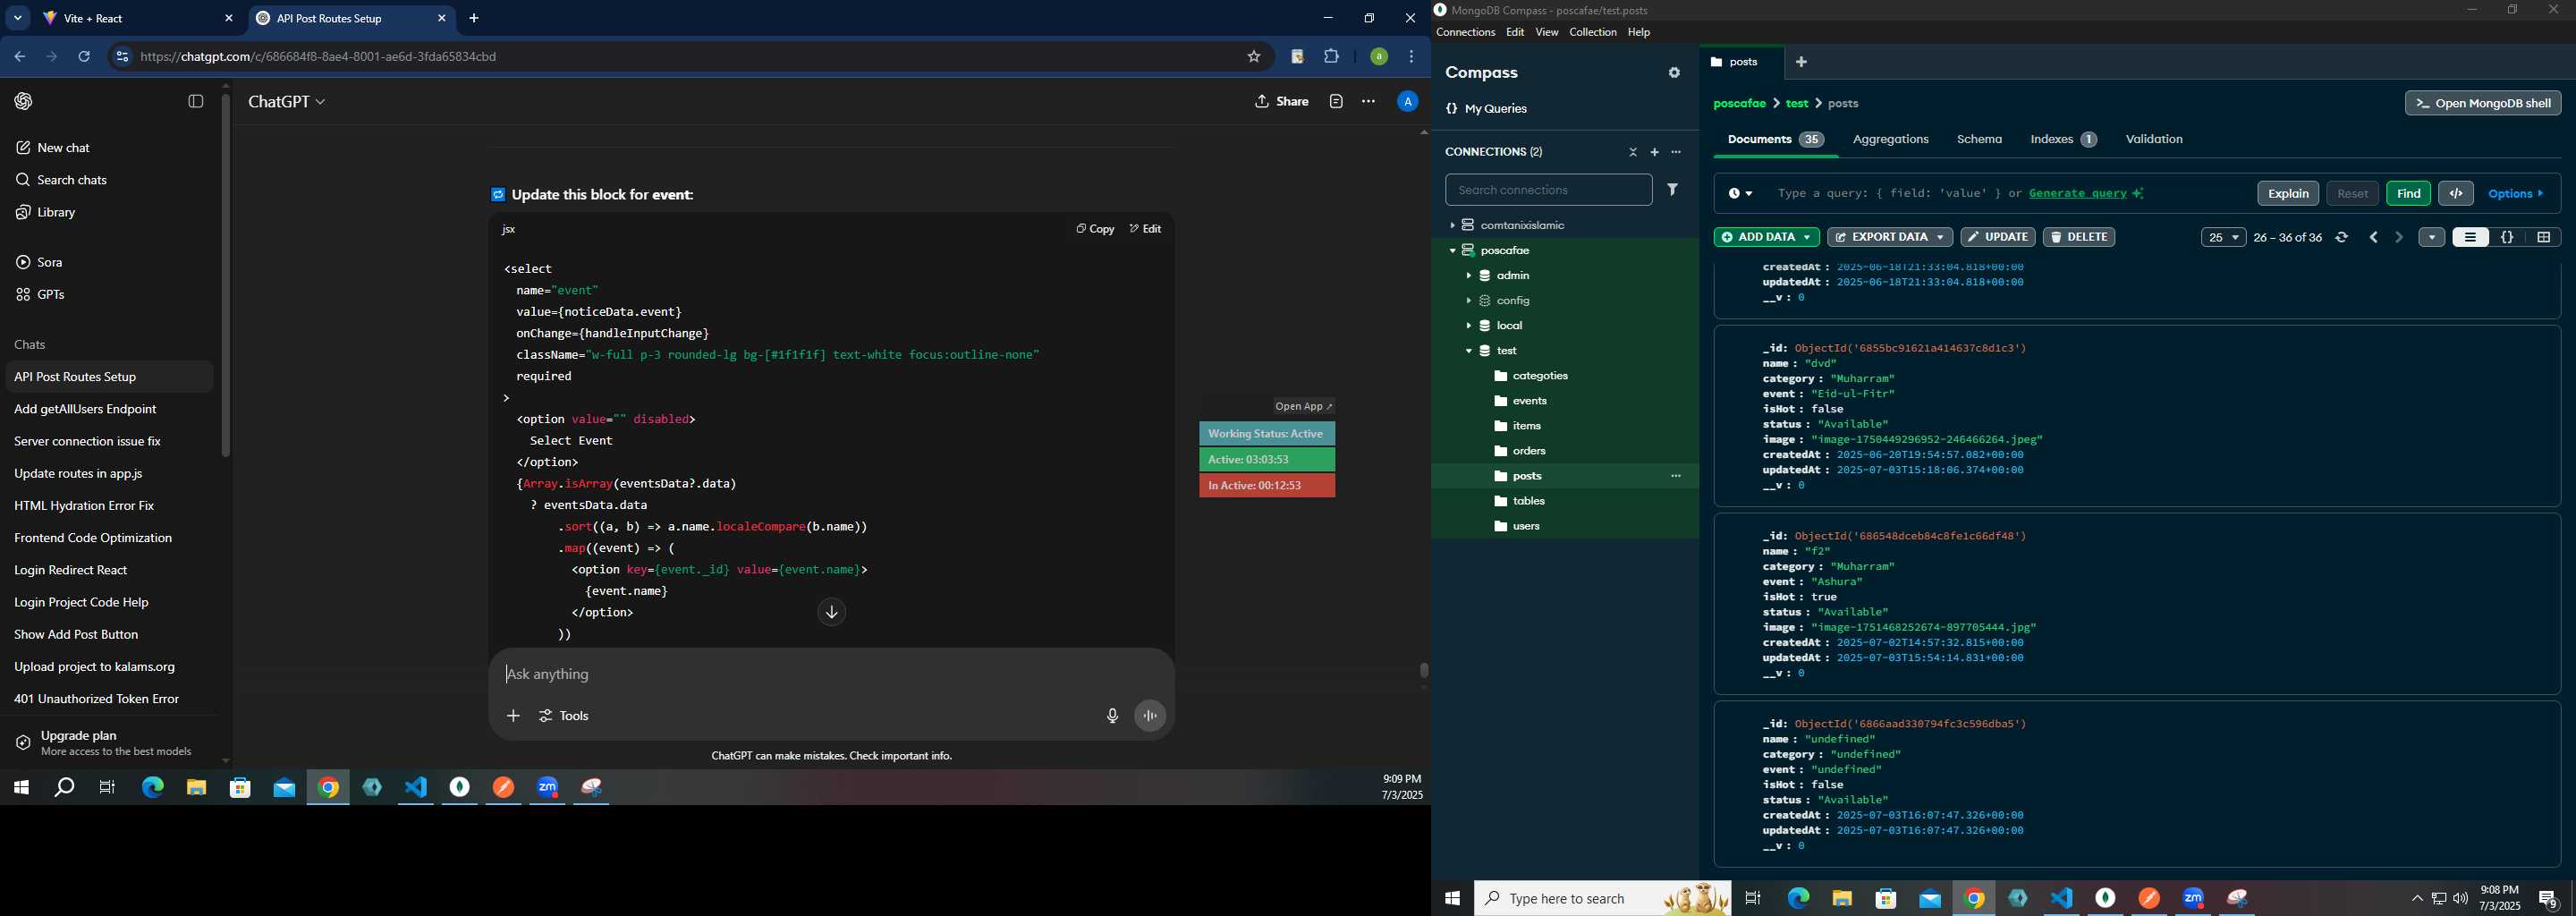The height and width of the screenshot is (916, 2576).
Task: Open Connections more-options ellipsis in Compass
Action: tap(1676, 152)
